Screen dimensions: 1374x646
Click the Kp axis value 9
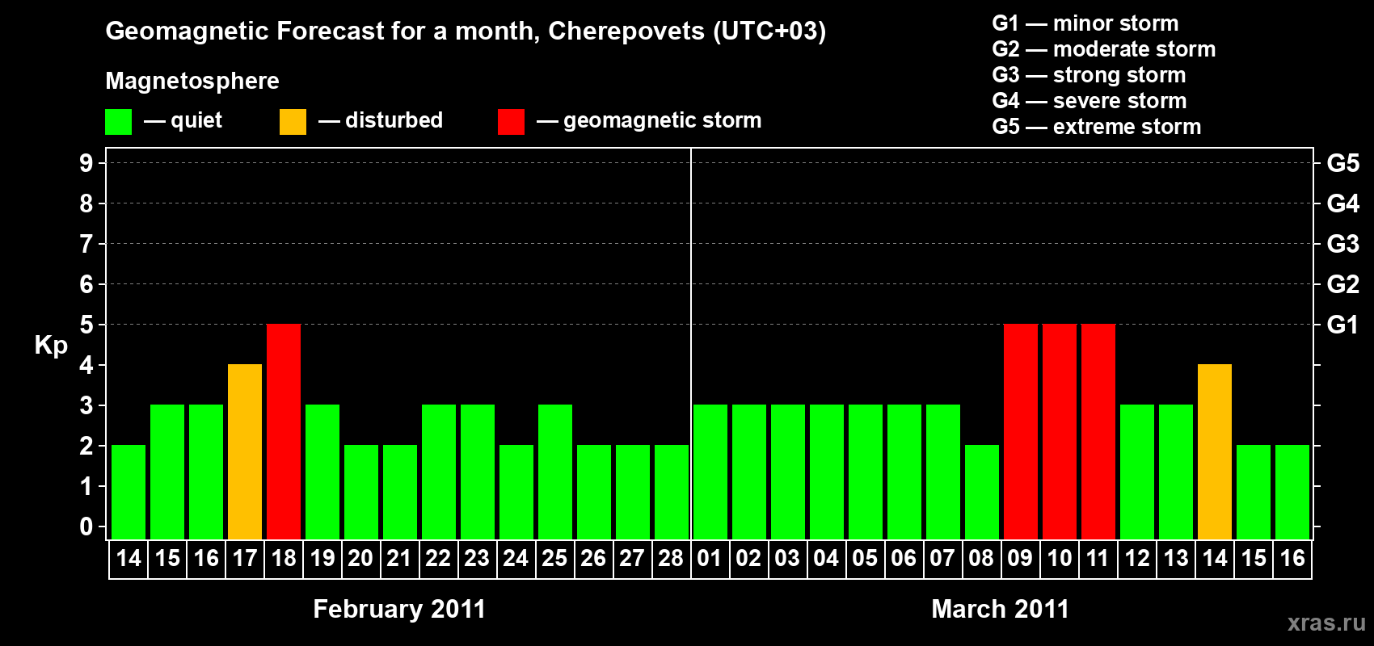point(86,163)
